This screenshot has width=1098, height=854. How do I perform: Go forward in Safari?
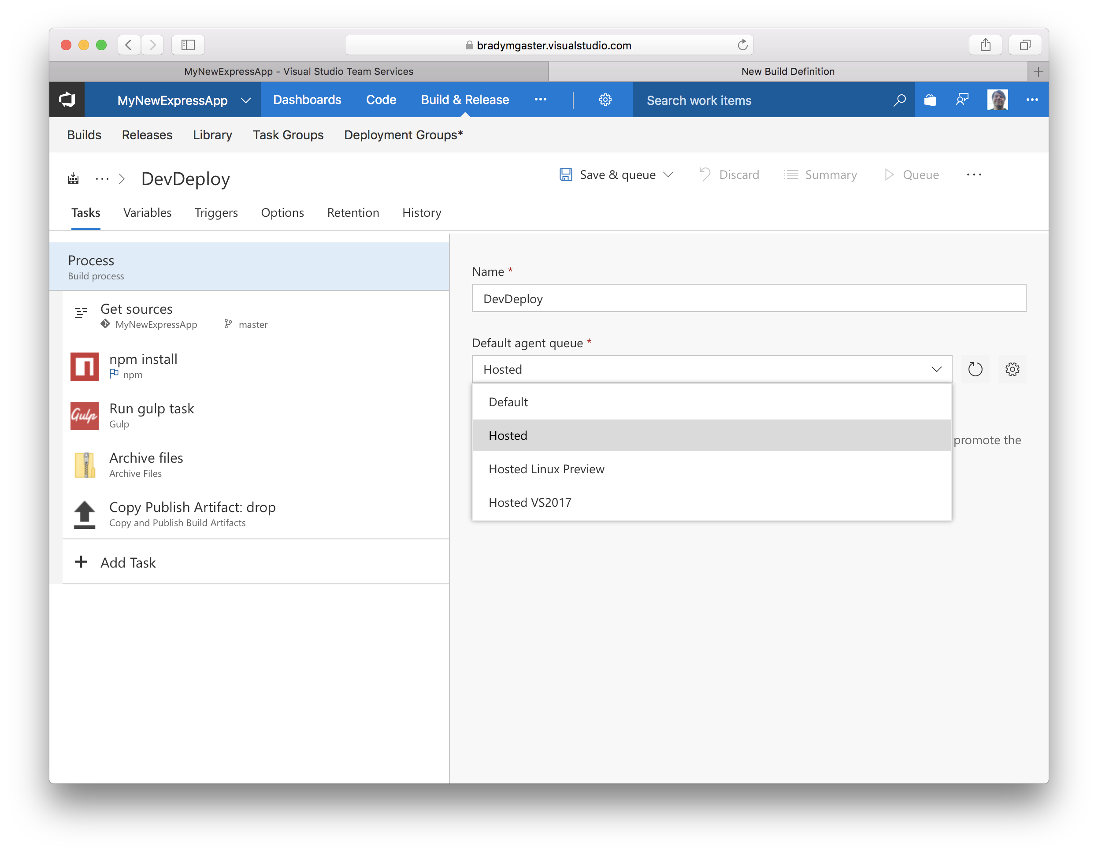152,45
